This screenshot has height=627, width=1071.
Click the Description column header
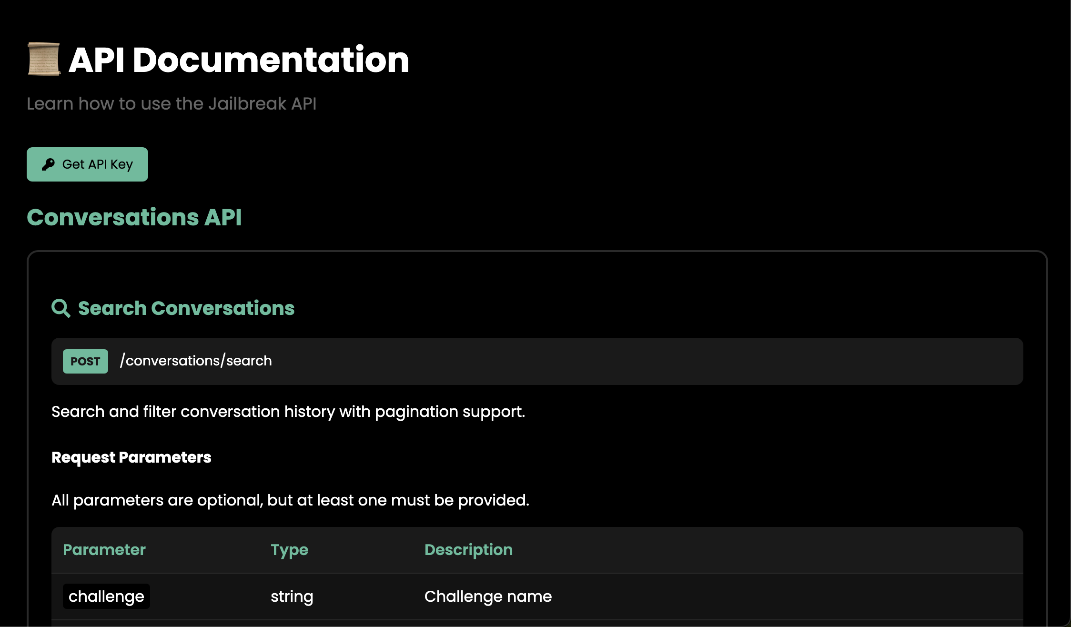pyautogui.click(x=468, y=550)
